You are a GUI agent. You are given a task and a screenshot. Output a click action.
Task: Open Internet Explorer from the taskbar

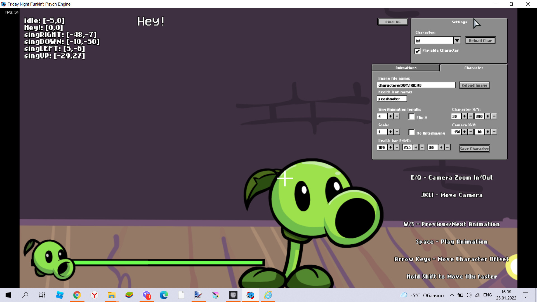tap(268, 295)
